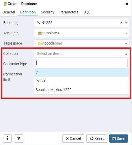Screen dimensions: 132x145
Task: View the SQL tab
Action: click(87, 12)
